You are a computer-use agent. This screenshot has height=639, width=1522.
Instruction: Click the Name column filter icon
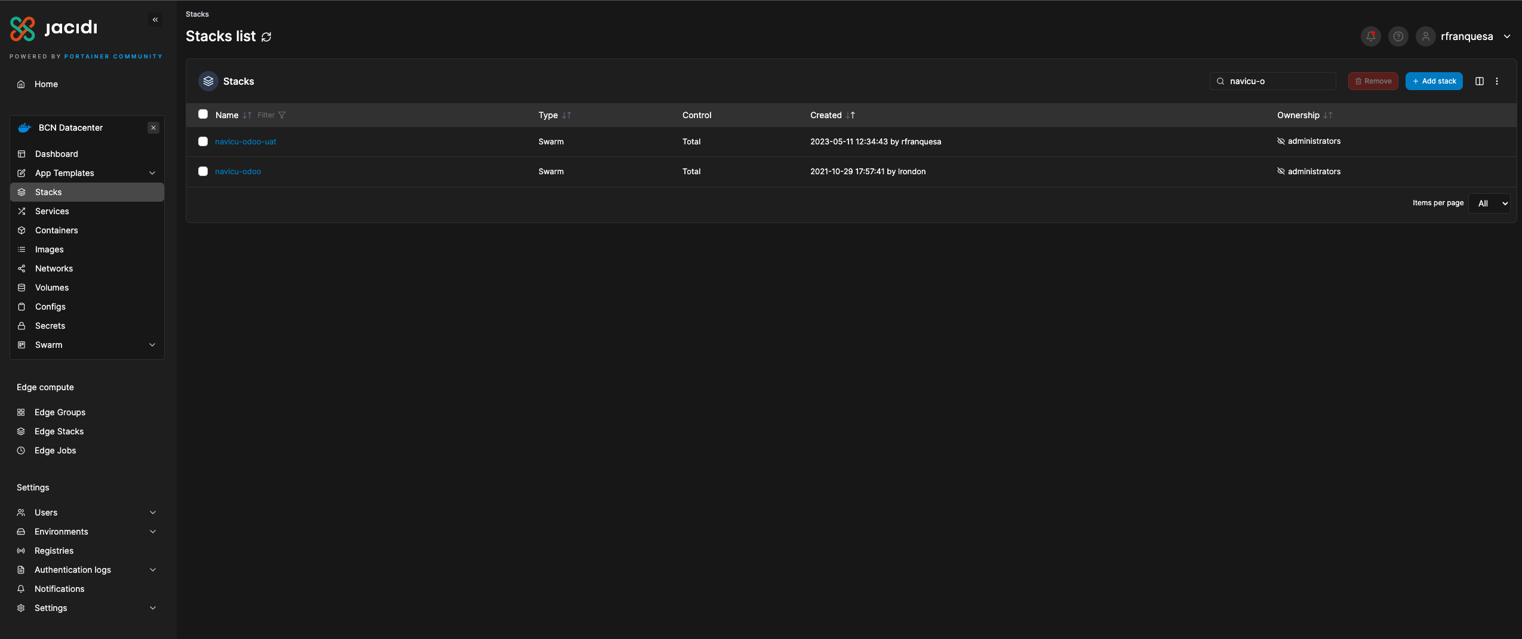point(282,115)
